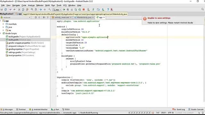Open the Build menu
205x115 pixels.
point(47,5)
